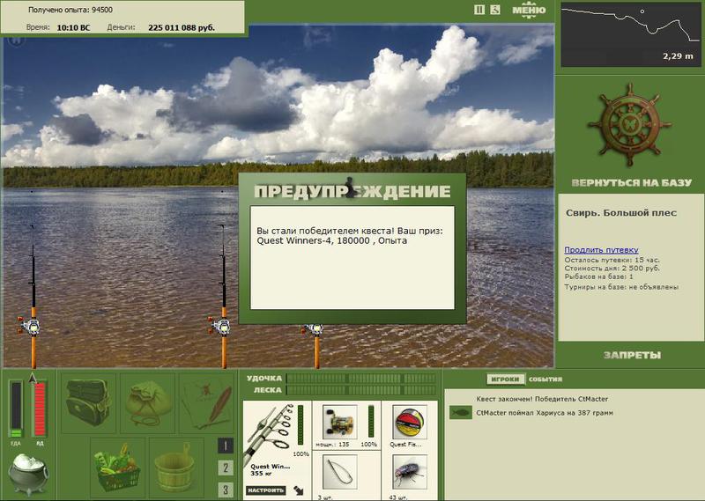Click the ЛЕСКА tension bar

(x=361, y=390)
